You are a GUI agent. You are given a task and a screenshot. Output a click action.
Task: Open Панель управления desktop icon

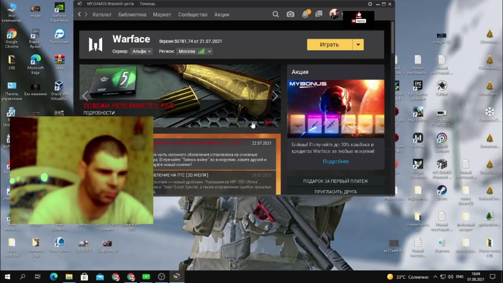(12, 91)
